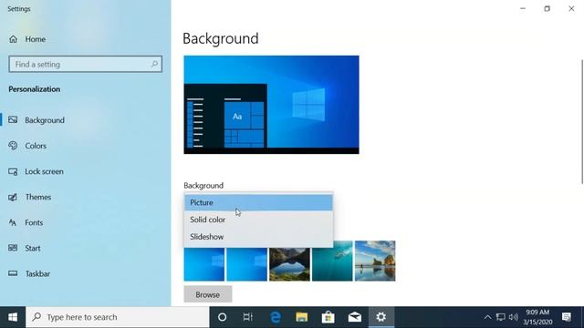Click the desktop background preview image

point(272,105)
